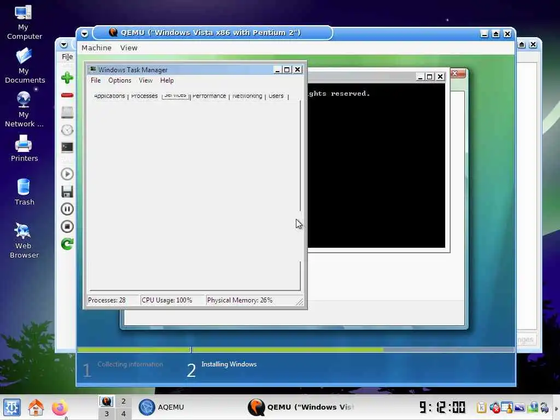Click the second tray icon from the right
560x420 pixels.
533,407
